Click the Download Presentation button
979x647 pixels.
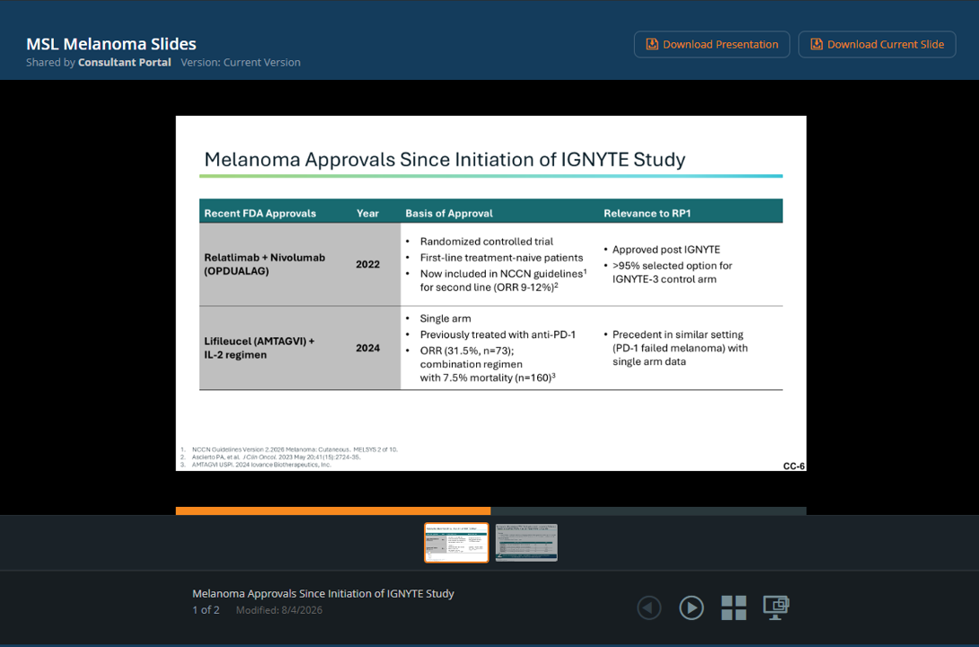click(711, 44)
